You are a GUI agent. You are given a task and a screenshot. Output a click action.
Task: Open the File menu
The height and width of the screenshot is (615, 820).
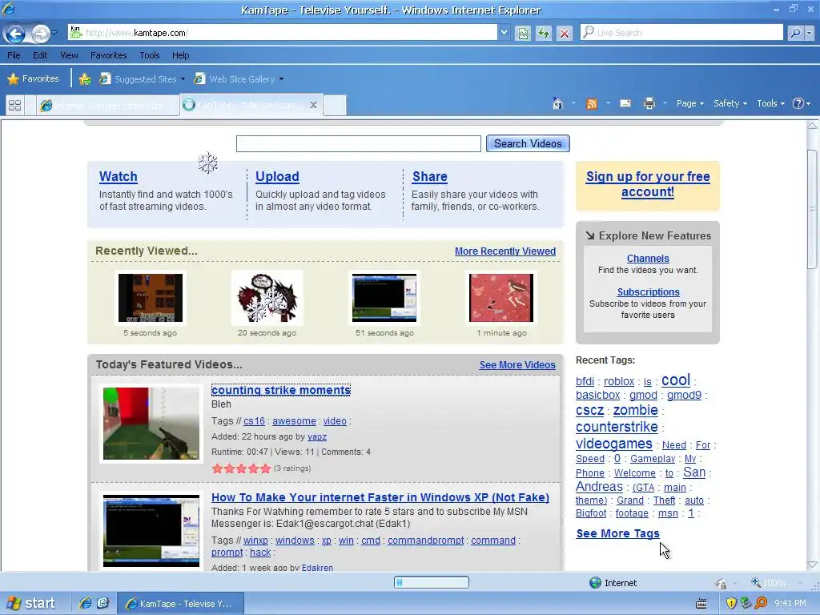14,55
